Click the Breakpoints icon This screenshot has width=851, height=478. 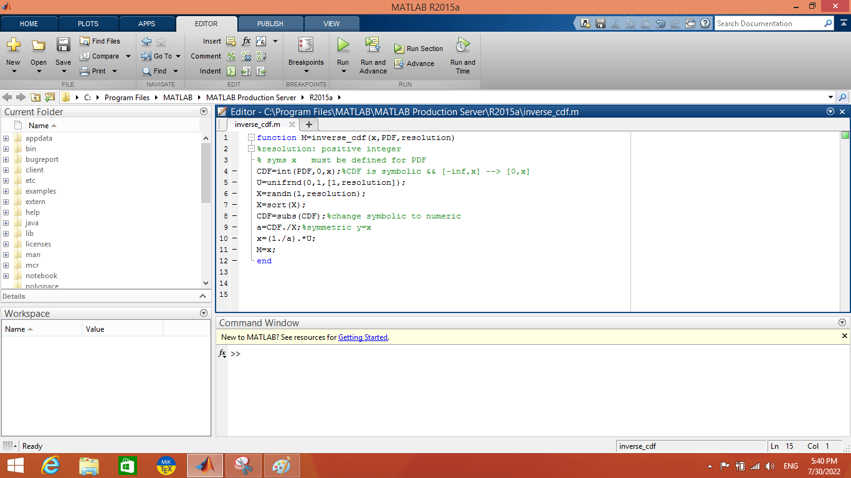(306, 45)
